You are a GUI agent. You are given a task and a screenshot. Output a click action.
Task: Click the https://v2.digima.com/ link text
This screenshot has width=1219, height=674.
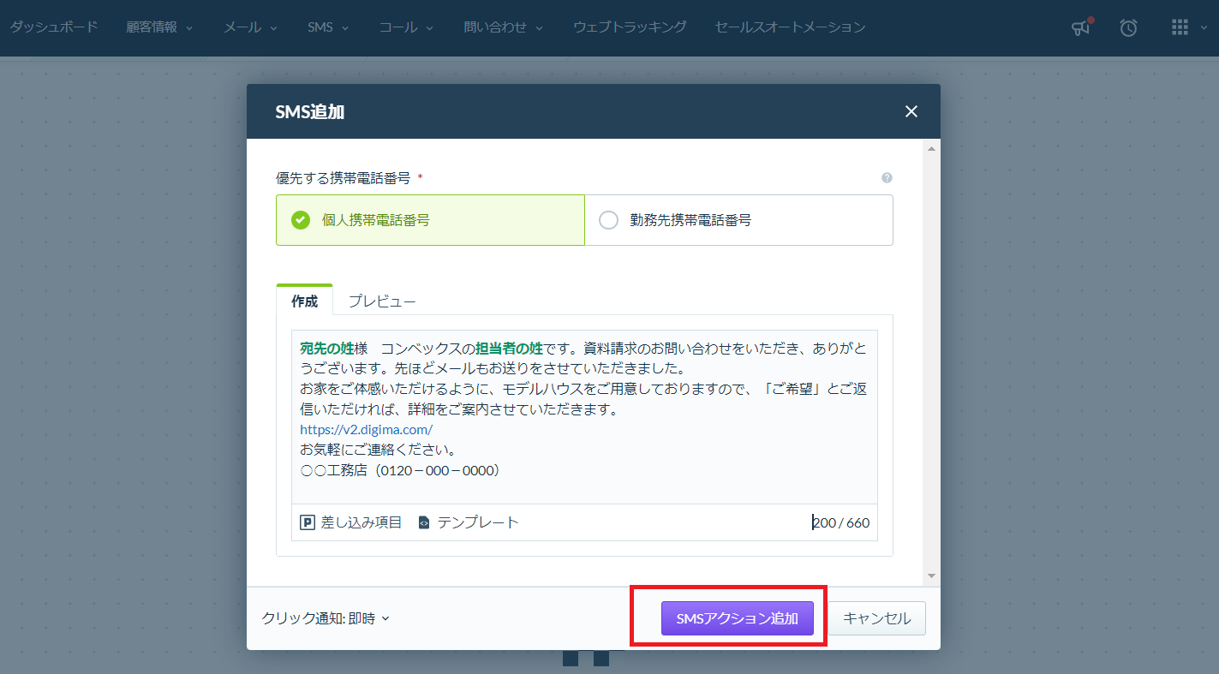tap(366, 429)
